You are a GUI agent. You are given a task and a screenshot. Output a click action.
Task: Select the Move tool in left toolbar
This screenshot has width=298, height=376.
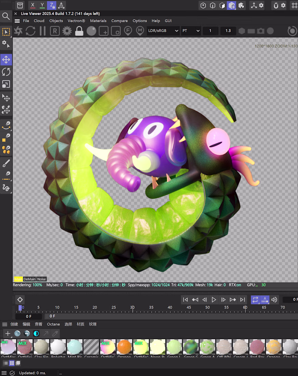6,59
